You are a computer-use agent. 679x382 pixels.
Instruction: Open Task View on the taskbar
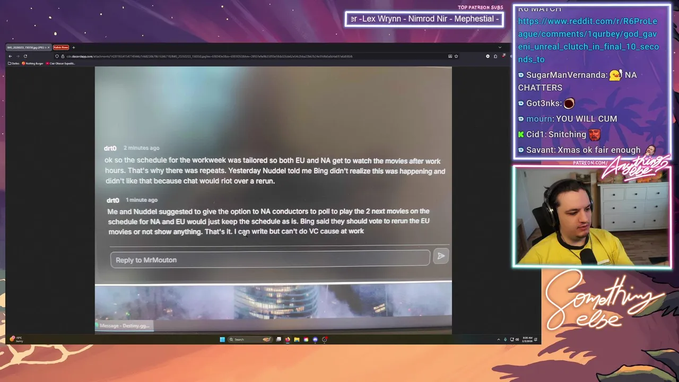(278, 340)
